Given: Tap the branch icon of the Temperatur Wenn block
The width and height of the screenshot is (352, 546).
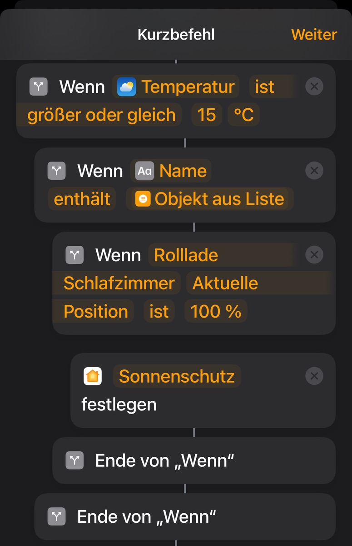Looking at the screenshot, I should click(38, 86).
